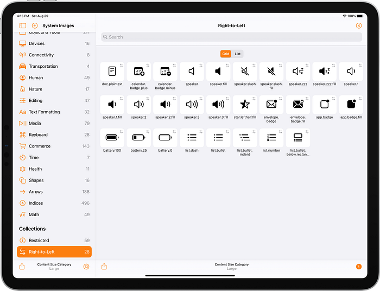Choose the battery.25 symbol

click(x=138, y=138)
